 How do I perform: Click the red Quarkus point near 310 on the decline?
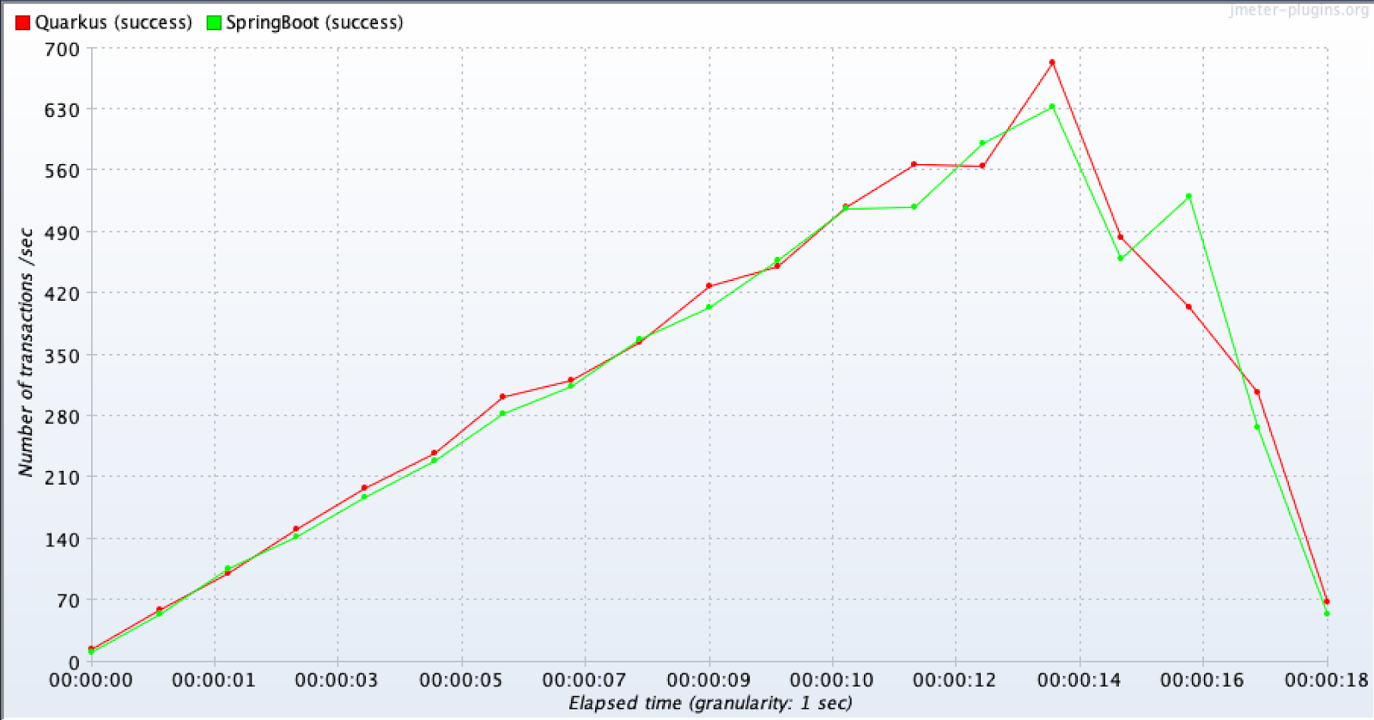(x=1257, y=392)
